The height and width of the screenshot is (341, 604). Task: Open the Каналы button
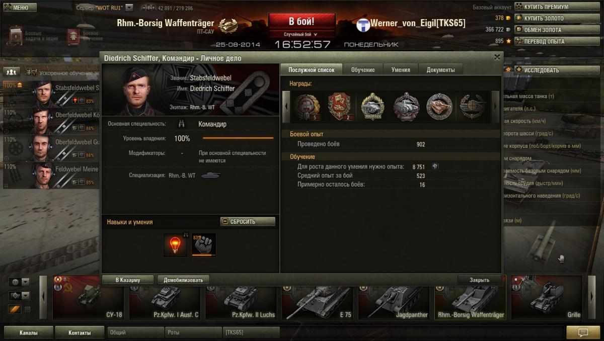click(28, 332)
